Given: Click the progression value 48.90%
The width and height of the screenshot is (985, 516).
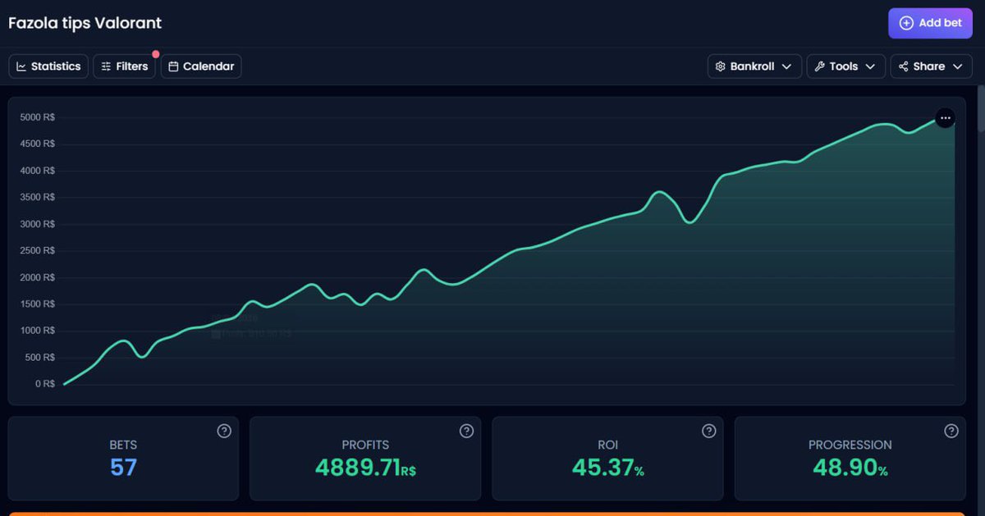Looking at the screenshot, I should coord(850,468).
